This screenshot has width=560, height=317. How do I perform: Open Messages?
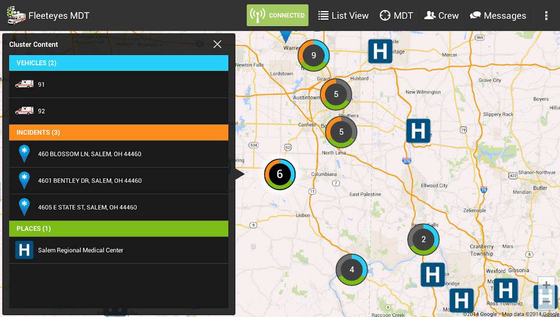(498, 16)
